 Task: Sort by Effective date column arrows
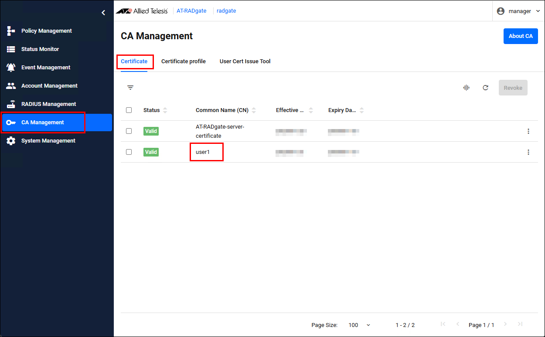[310, 110]
